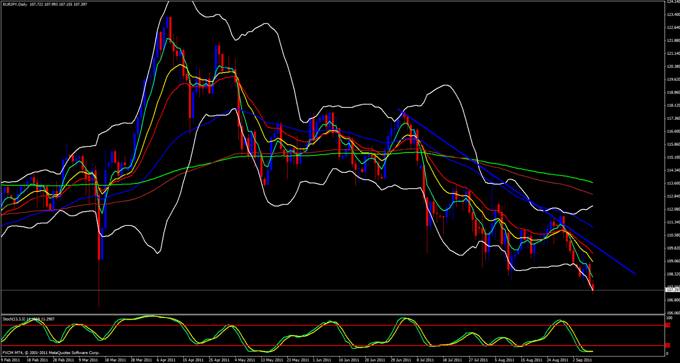The height and width of the screenshot is (363, 680).
Task: Click the 29 Jun 2011 date label
Action: click(x=401, y=360)
